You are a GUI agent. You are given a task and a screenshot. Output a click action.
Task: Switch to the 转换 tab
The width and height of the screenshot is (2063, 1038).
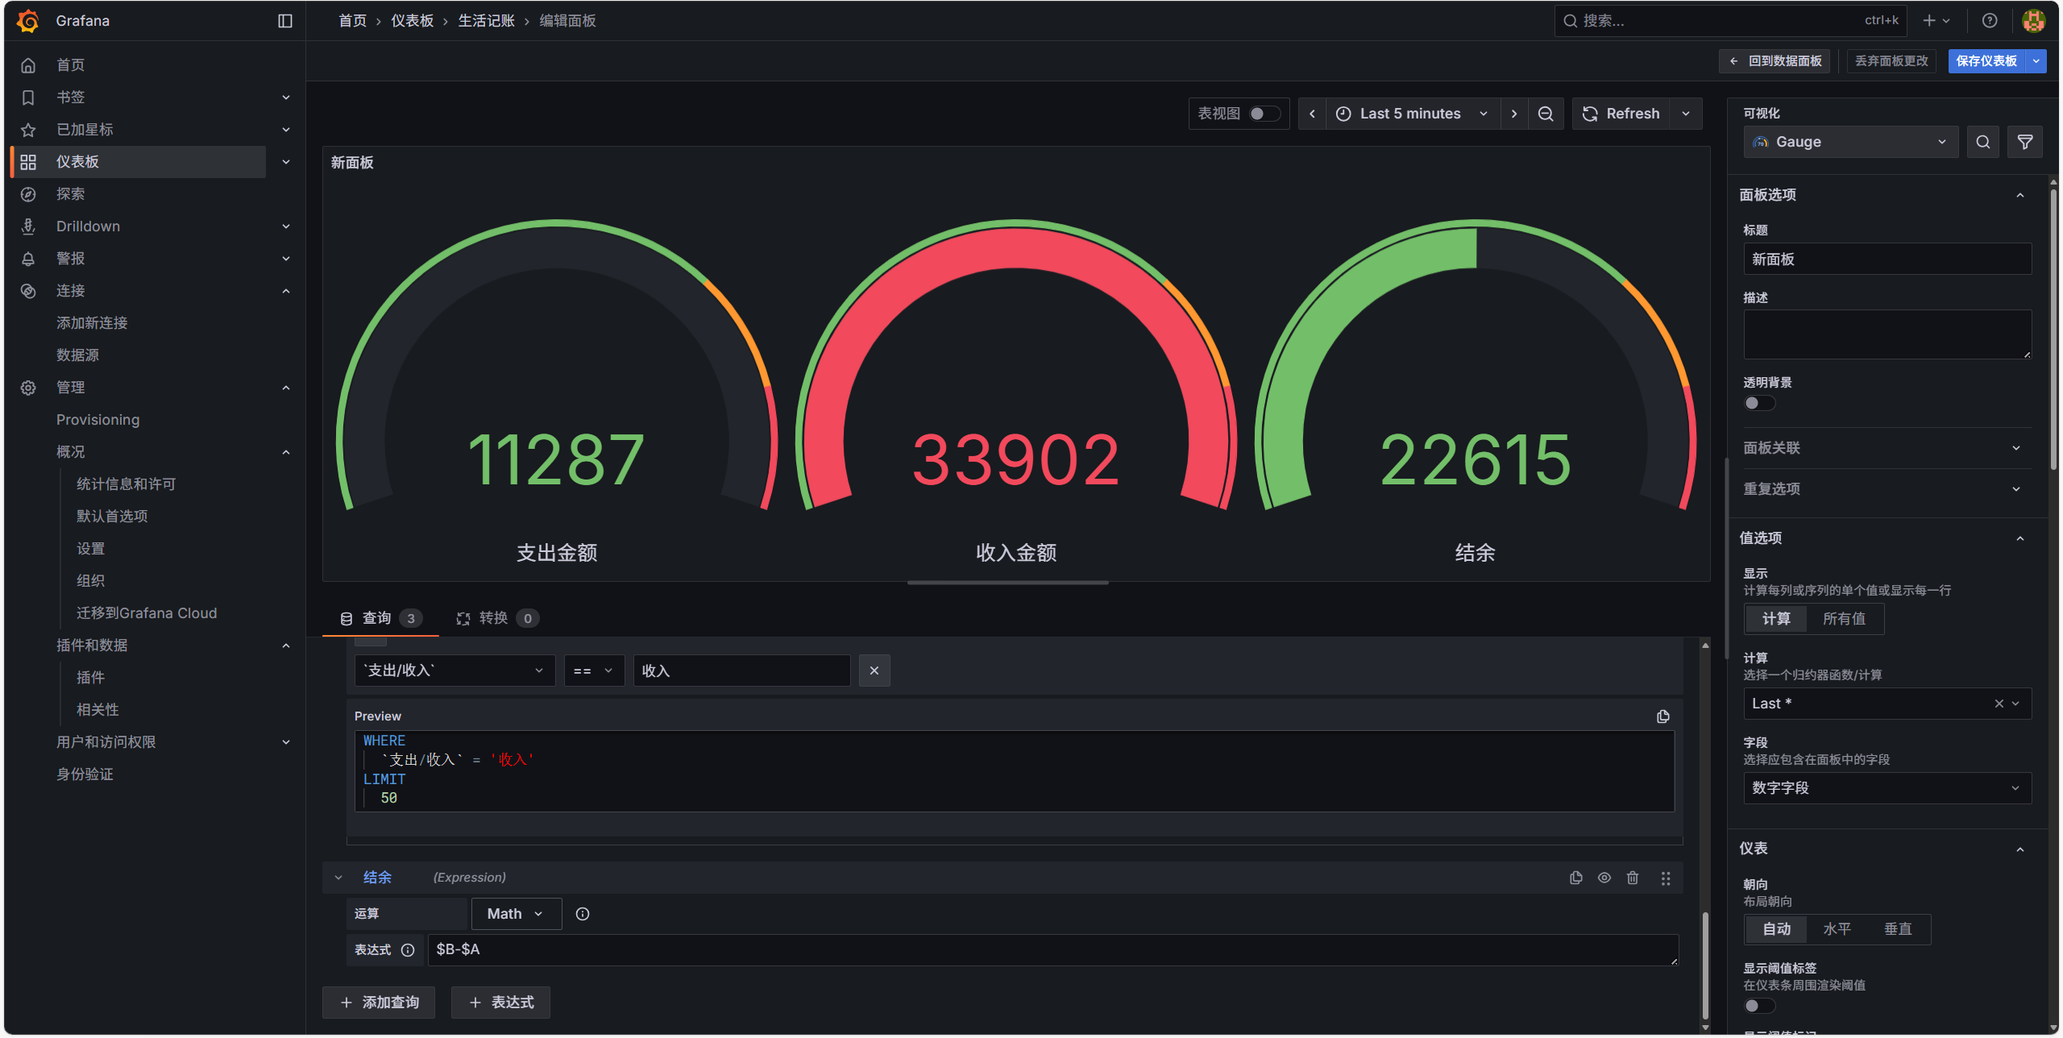click(x=497, y=618)
